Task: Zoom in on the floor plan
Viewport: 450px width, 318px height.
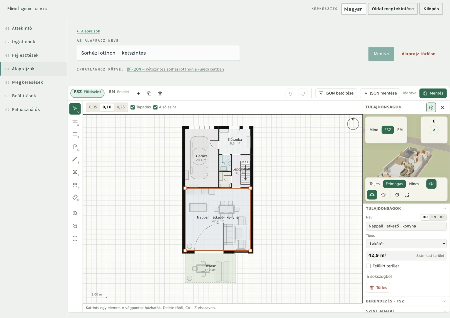Action: [75, 213]
